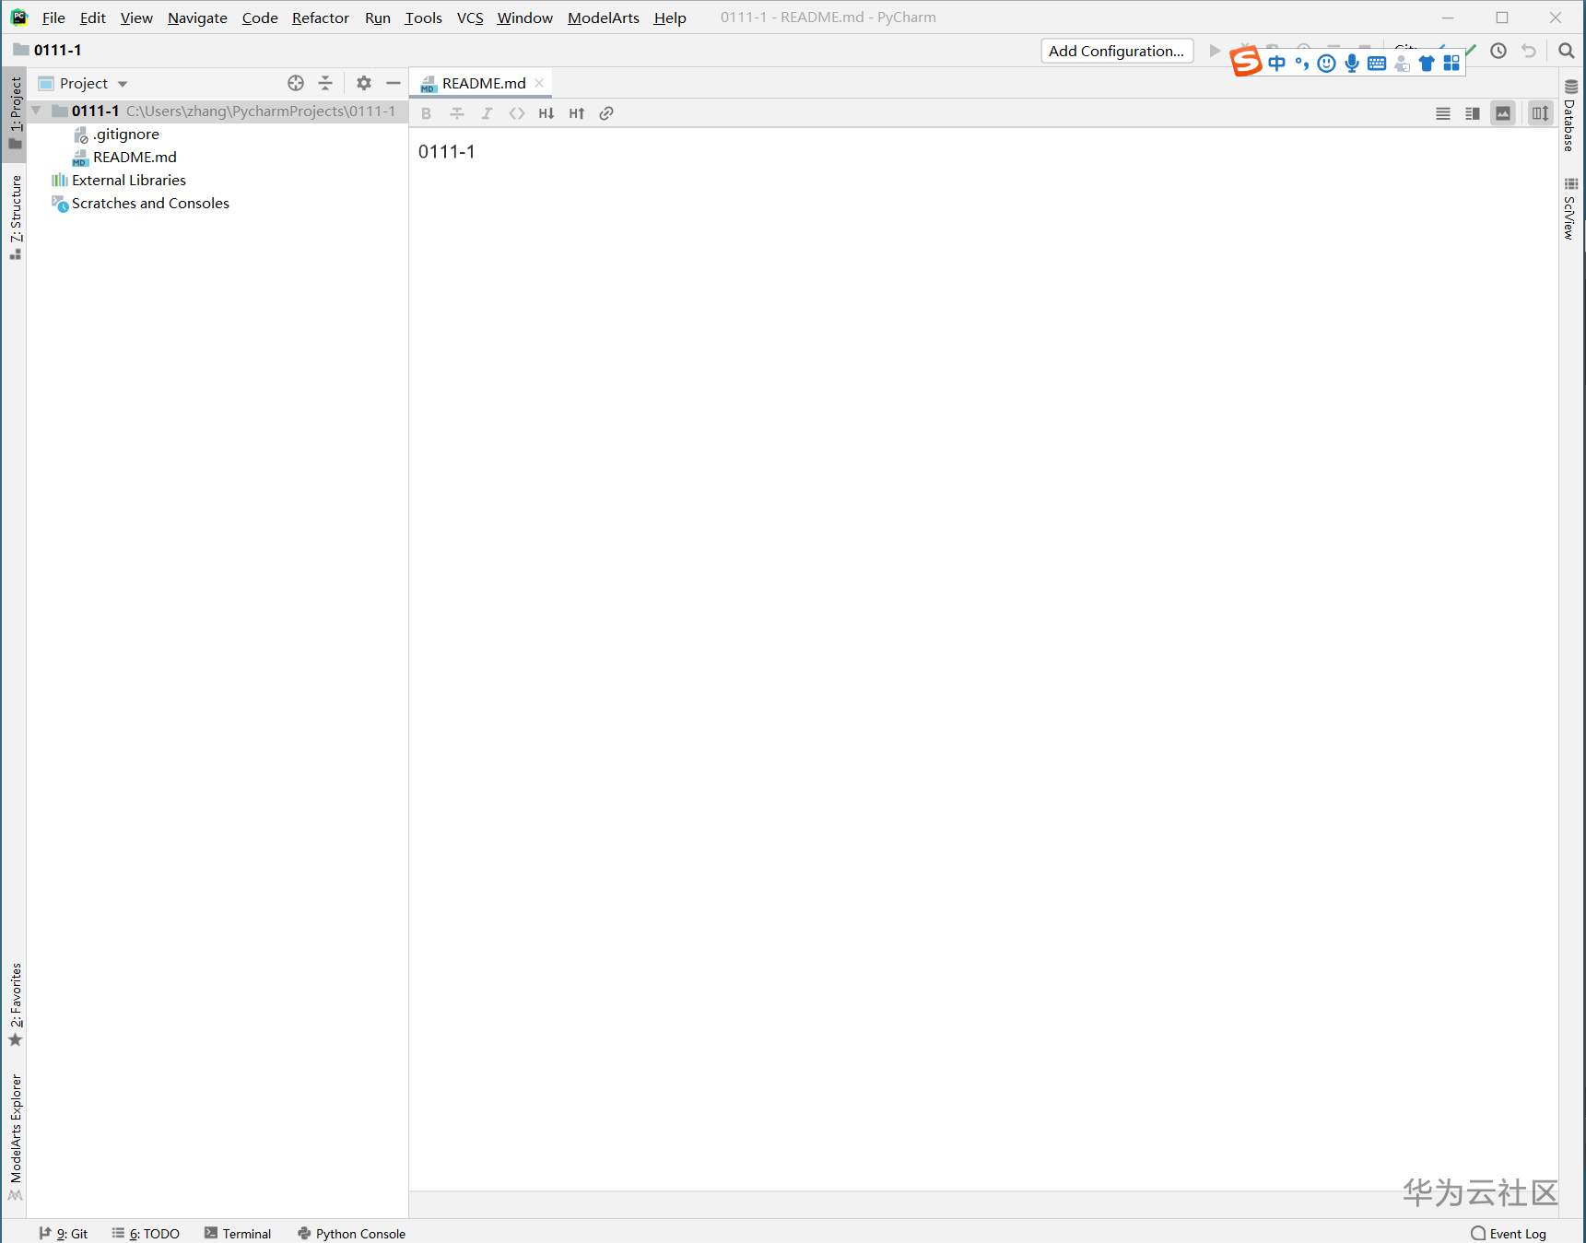1586x1243 pixels.
Task: Open the Event Log
Action: coord(1509,1233)
